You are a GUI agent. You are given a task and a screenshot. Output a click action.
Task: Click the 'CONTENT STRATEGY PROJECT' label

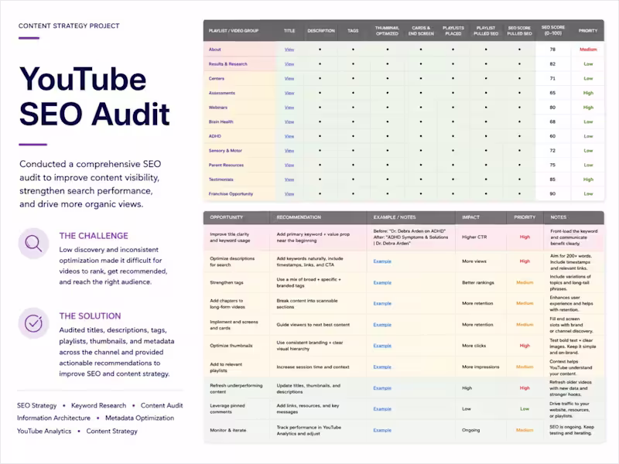coord(69,26)
